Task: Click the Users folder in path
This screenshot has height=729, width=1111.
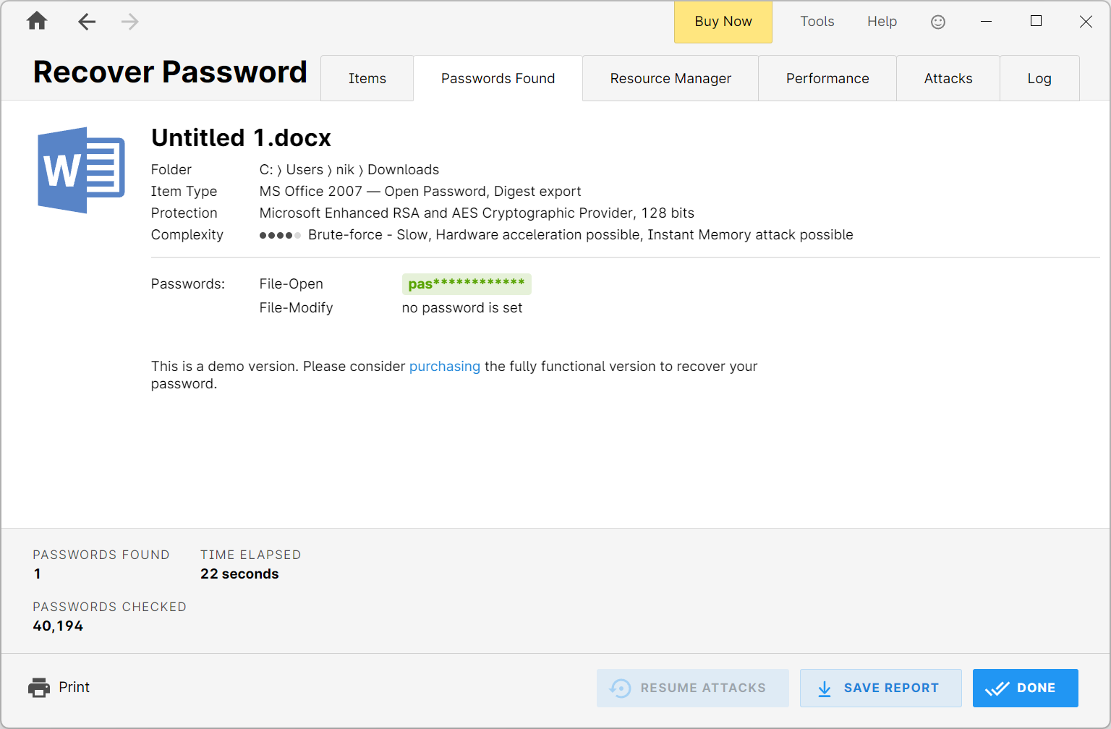Action: point(305,170)
